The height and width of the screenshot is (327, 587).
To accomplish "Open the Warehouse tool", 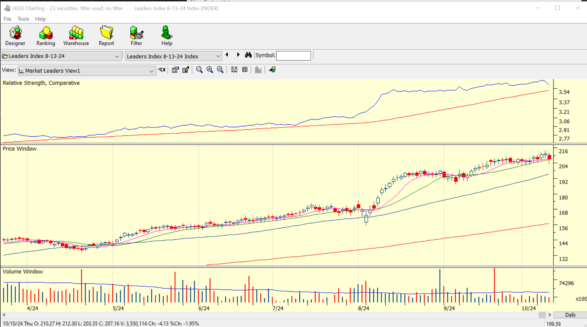I will (76, 36).
